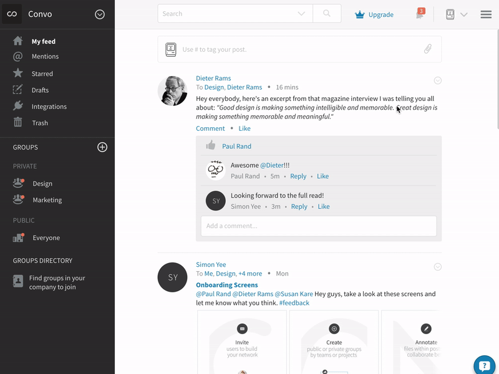Click the Design group people icon
The image size is (499, 374).
(x=19, y=183)
